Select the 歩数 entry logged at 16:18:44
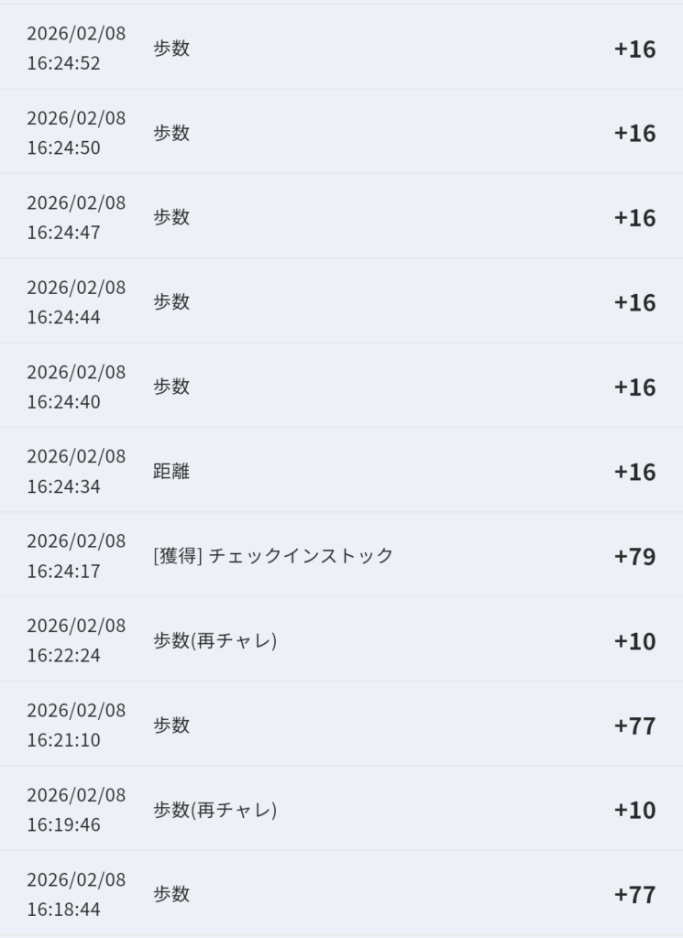This screenshot has height=938, width=683. 171,894
